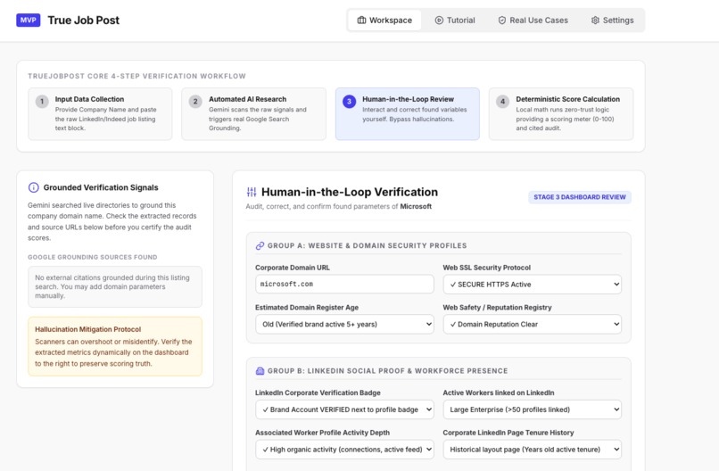Click the "Google Grounding Sources Found" label

coord(92,257)
